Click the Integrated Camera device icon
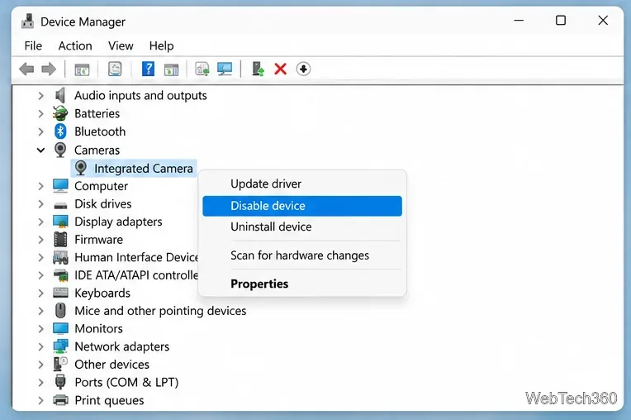This screenshot has width=631, height=420. (x=81, y=168)
